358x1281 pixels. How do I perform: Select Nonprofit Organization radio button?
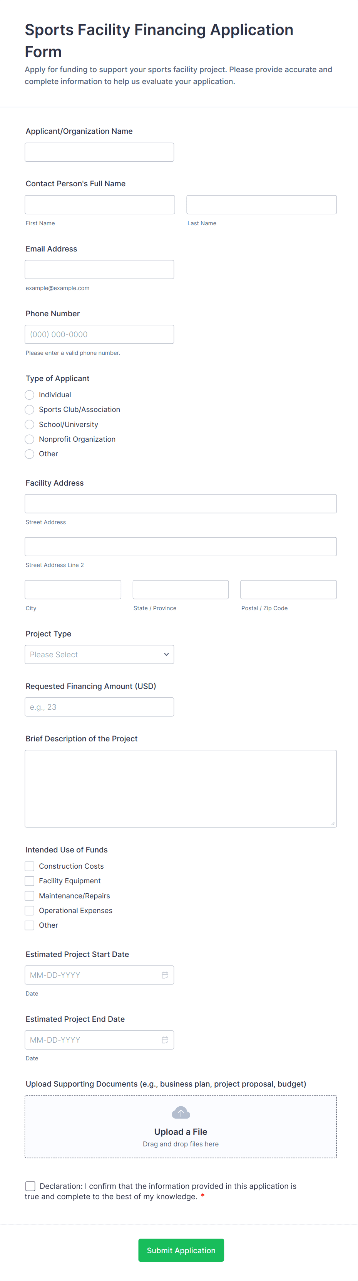tap(29, 439)
